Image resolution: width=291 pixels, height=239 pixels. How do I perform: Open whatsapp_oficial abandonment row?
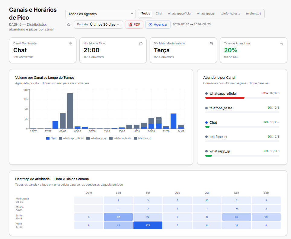tap(242, 95)
